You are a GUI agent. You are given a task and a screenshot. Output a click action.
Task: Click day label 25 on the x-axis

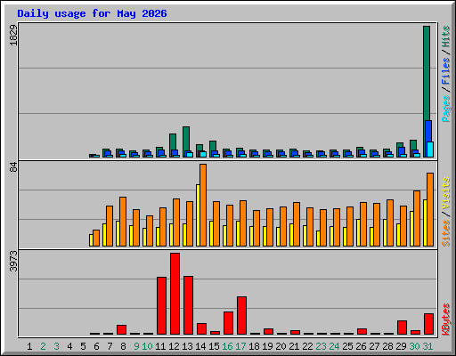(347, 346)
